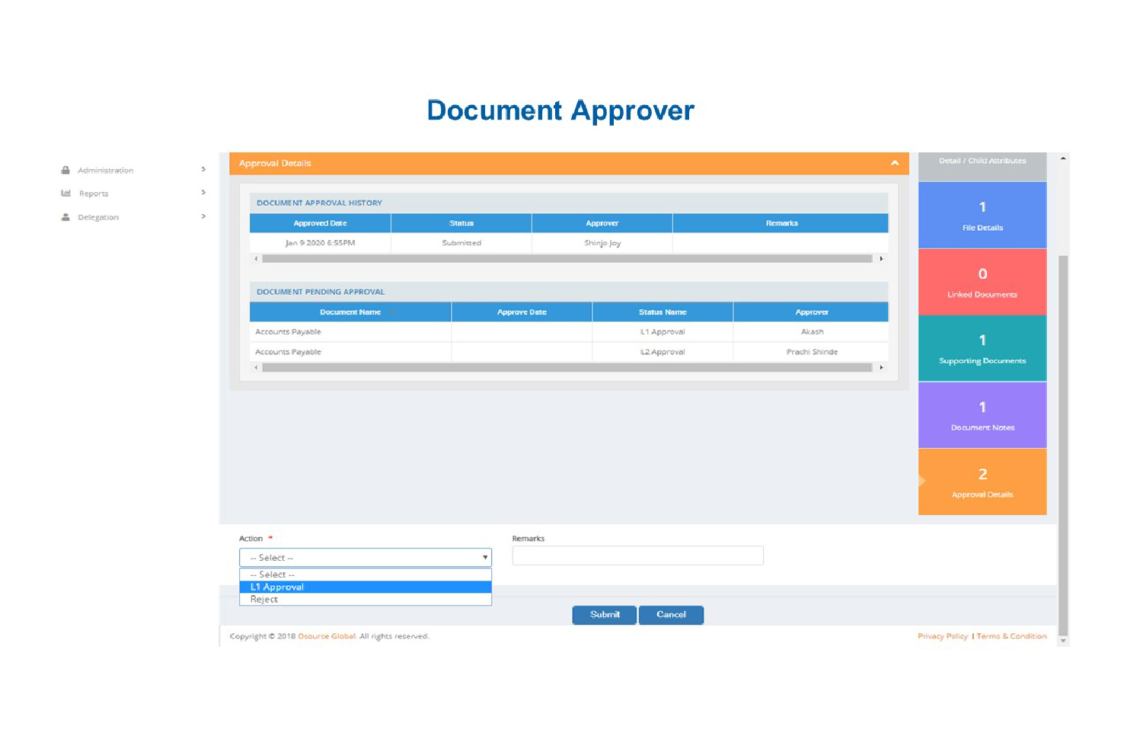Choose L1 Approval from the Action list
The height and width of the screenshot is (752, 1127).
[366, 587]
